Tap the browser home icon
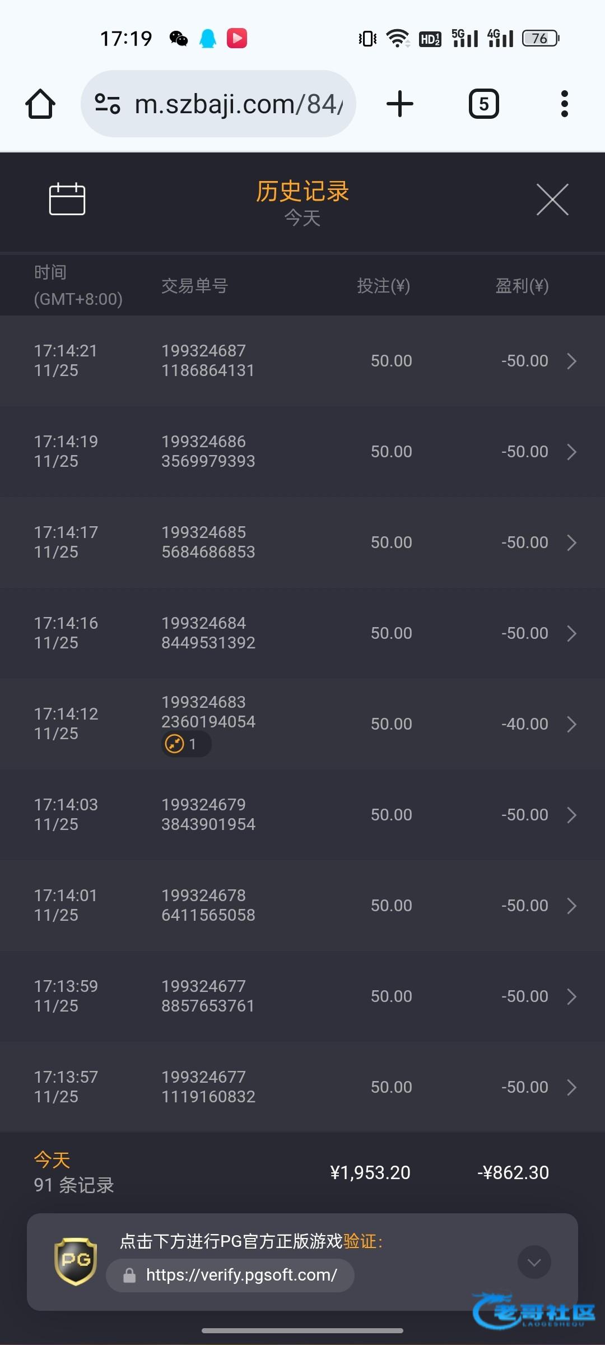605x1345 pixels. 40,104
